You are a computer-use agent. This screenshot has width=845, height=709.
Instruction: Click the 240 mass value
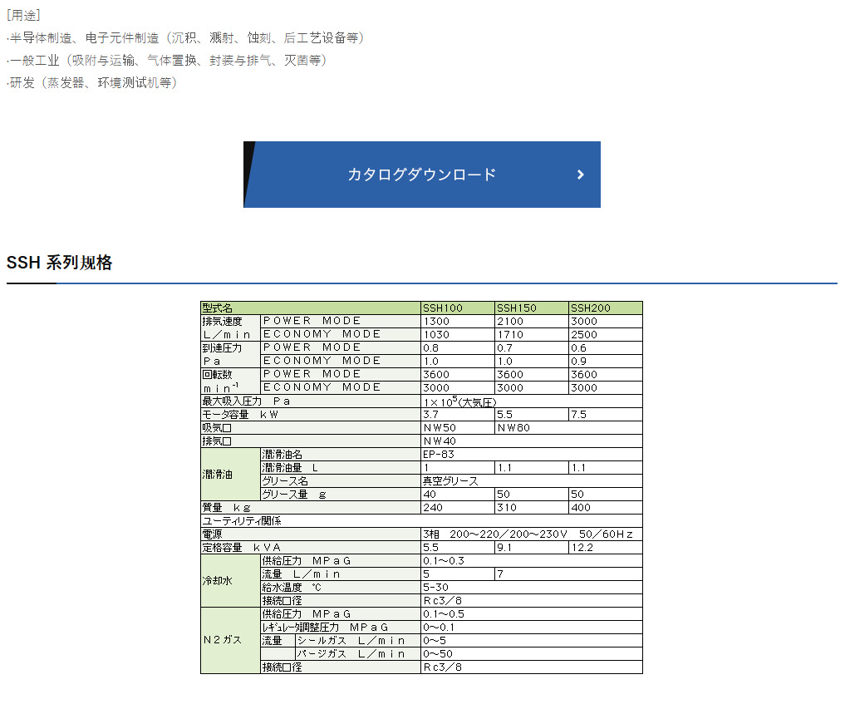point(457,507)
